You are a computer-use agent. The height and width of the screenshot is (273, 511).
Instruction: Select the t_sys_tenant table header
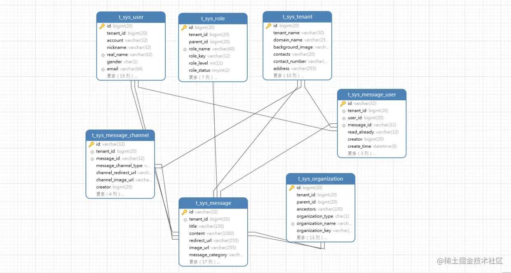point(298,17)
